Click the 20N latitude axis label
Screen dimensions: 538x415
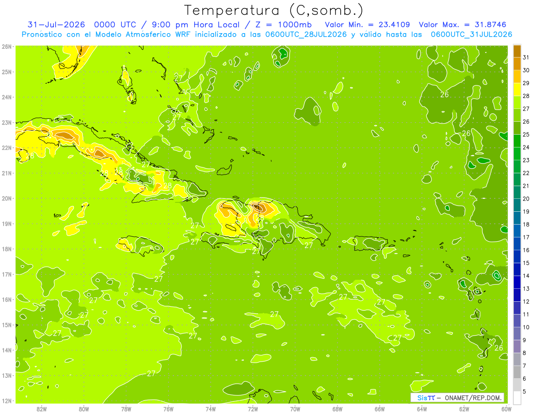click(7, 198)
